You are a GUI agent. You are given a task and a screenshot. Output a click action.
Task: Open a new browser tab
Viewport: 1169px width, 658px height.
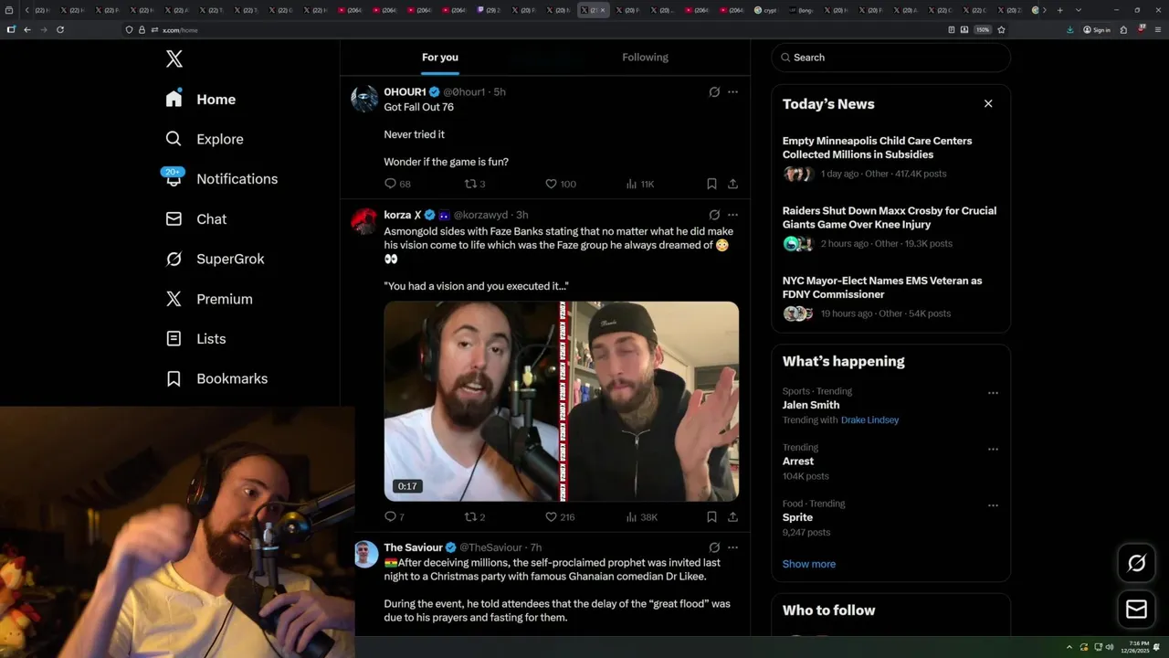pos(1059,10)
